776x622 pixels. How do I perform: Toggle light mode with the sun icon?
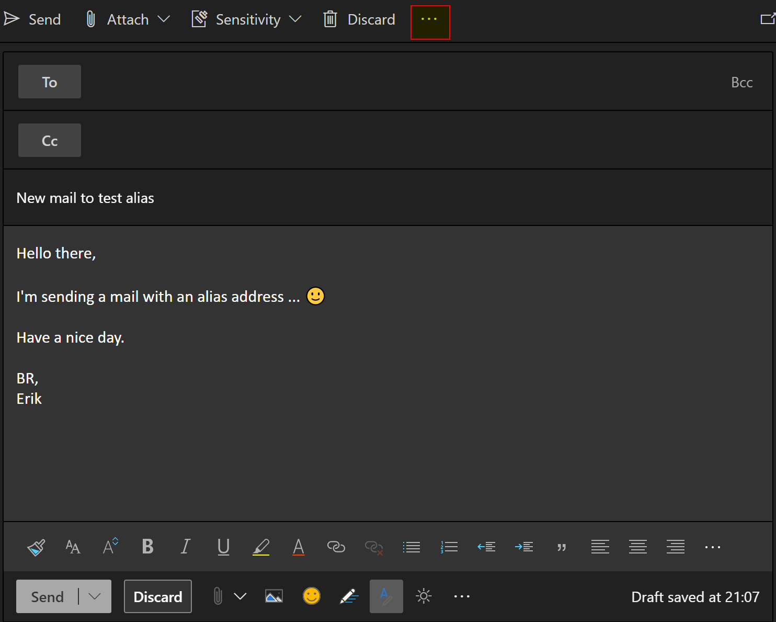pyautogui.click(x=424, y=596)
